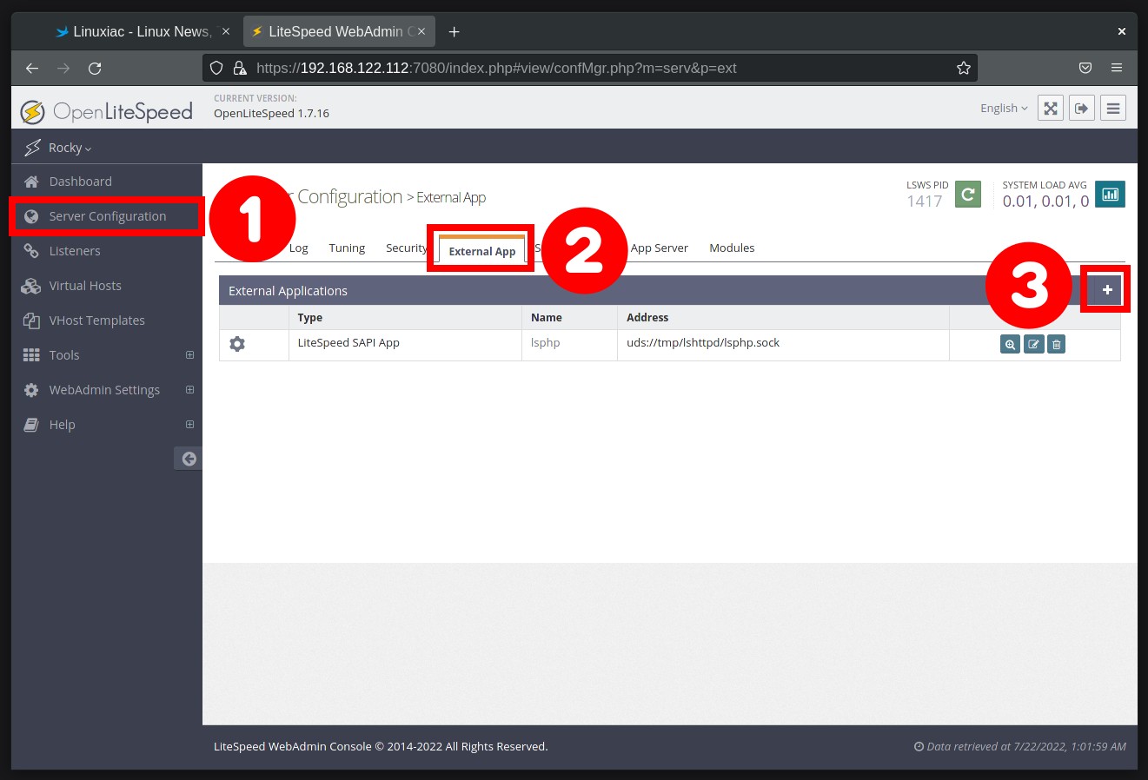Screen dimensions: 1148x780
Task: View the lsphp app details icon
Action: [x=1010, y=345]
